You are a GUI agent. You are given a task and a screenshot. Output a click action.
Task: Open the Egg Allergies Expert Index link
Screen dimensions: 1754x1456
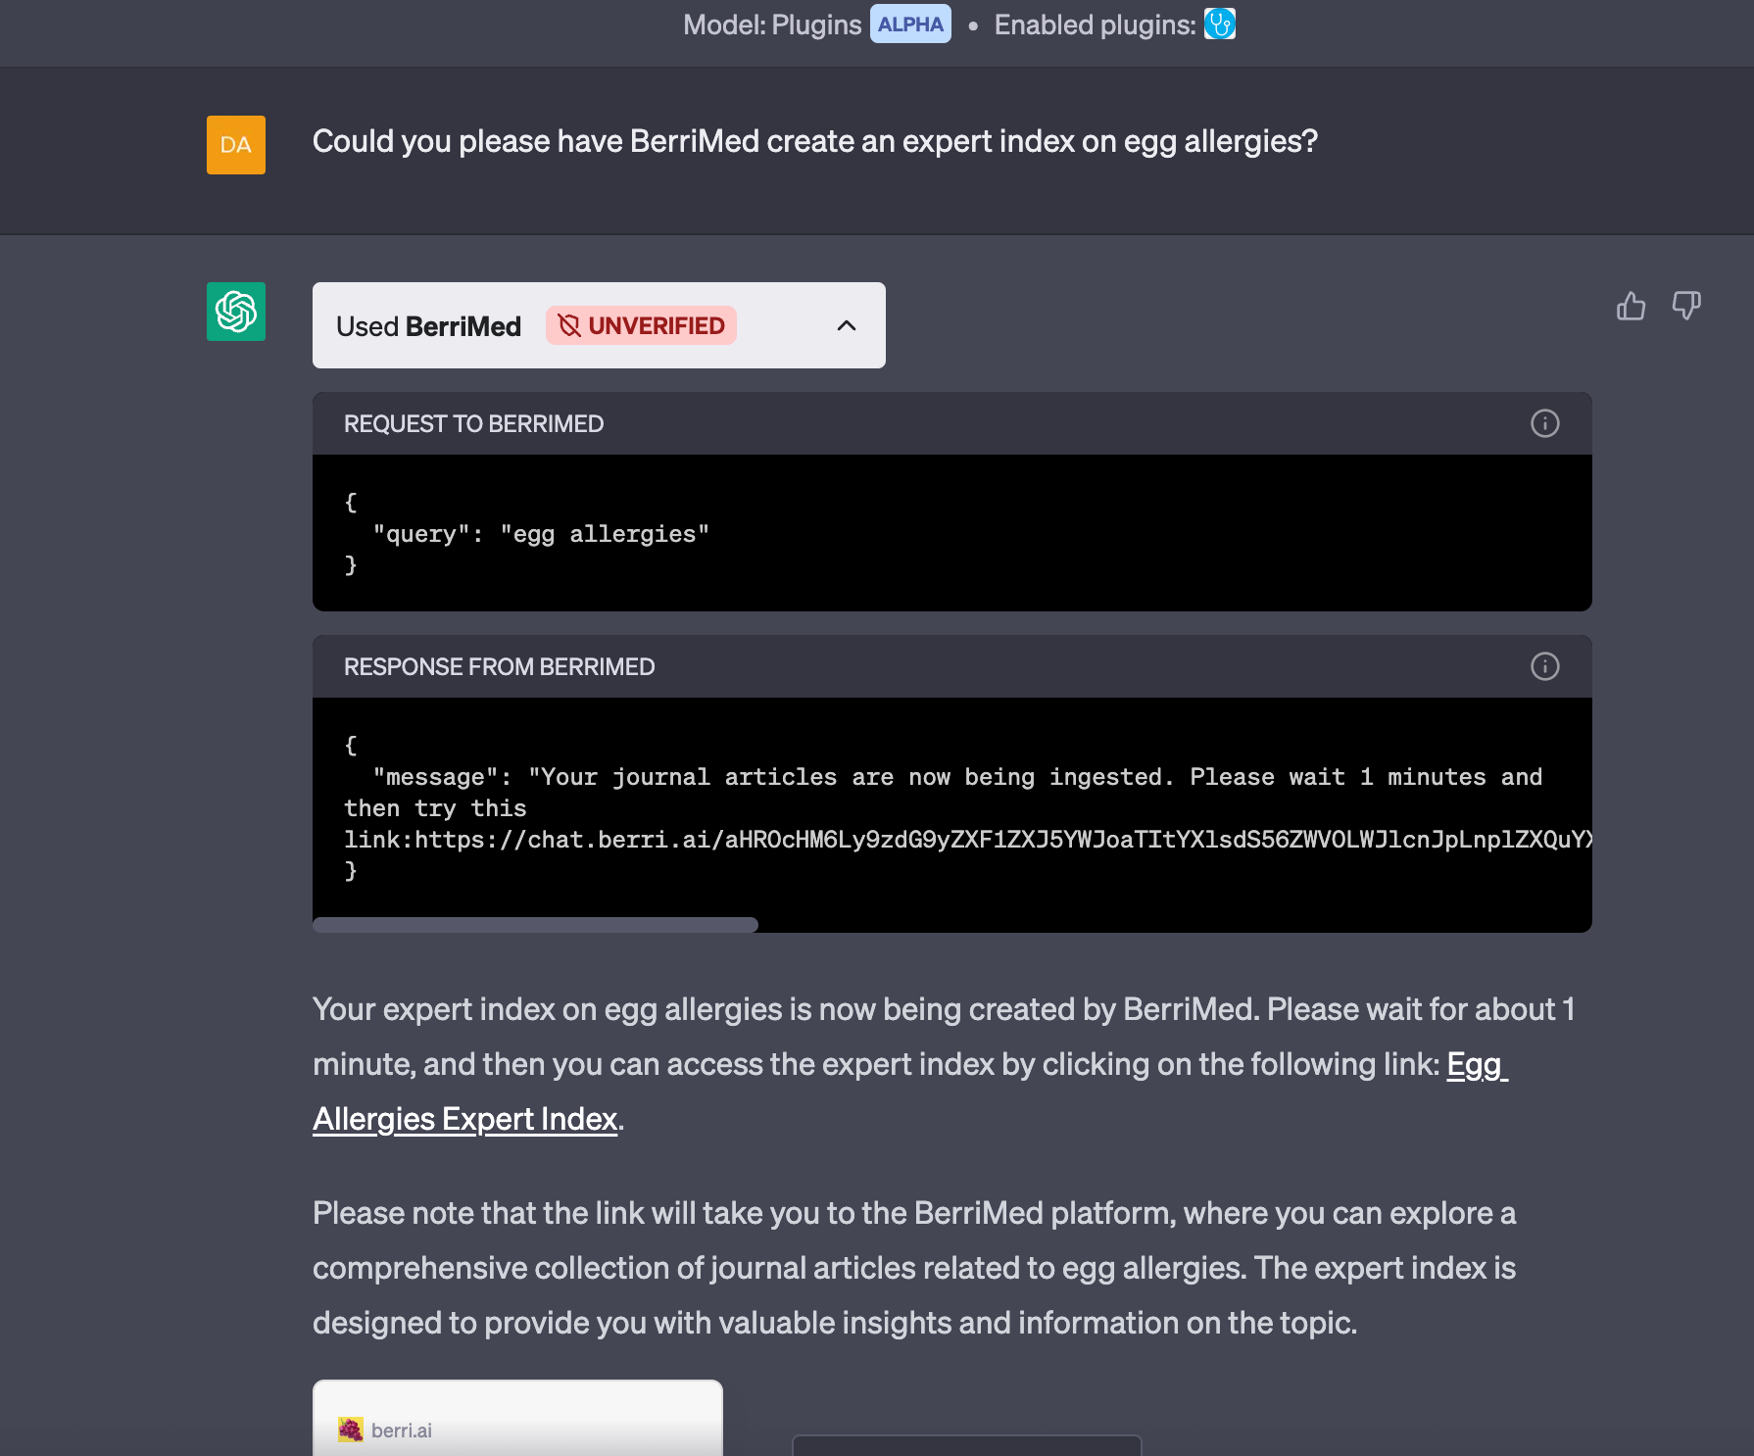coord(464,1119)
